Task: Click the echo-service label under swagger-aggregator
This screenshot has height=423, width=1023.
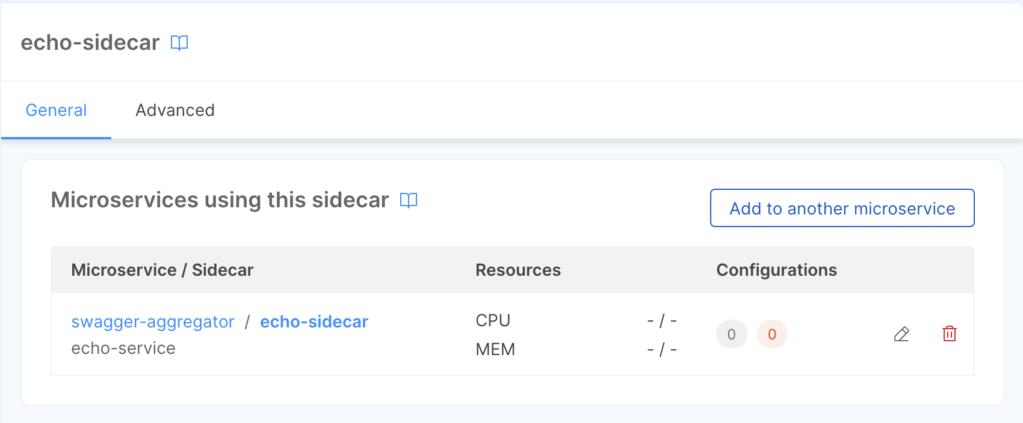Action: point(123,348)
